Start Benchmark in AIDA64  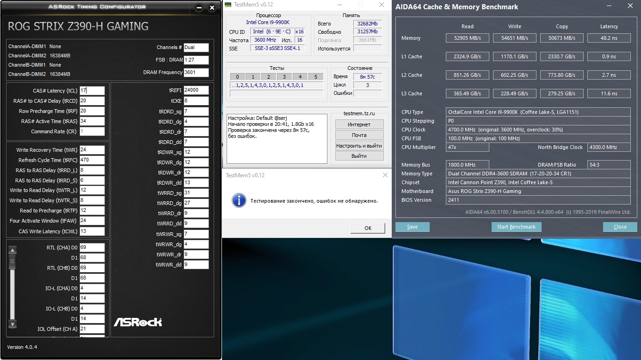(x=516, y=227)
